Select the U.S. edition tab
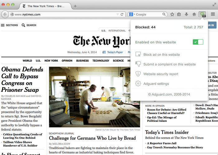The height and width of the screenshot is (155, 218). coord(104,31)
